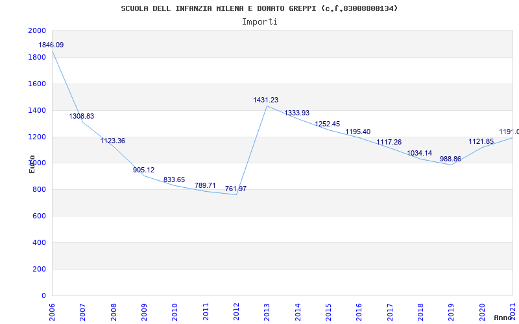Click the data label 761.97
This screenshot has height=324, width=519.
click(235, 189)
